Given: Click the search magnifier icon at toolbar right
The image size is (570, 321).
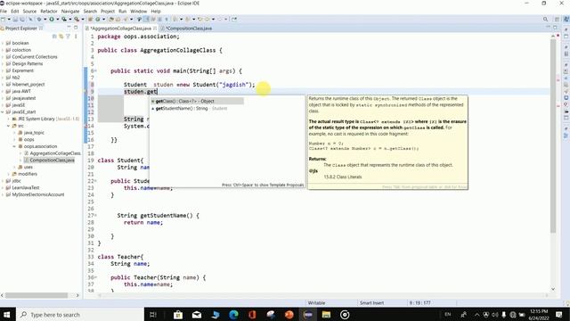Looking at the screenshot, I should coord(545,20).
